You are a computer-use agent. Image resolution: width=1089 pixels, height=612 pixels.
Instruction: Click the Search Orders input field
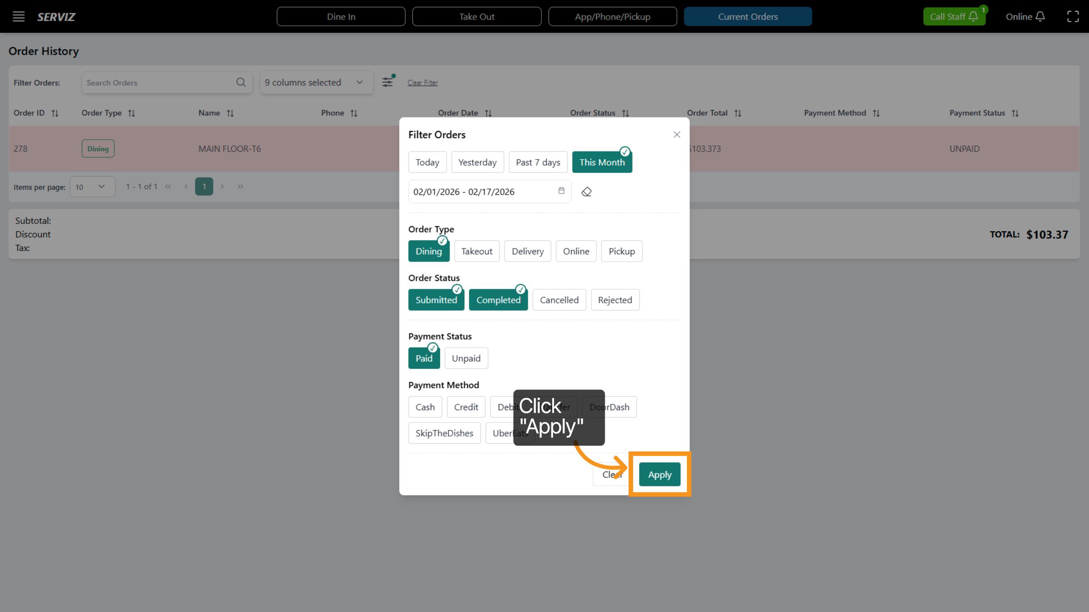(159, 83)
